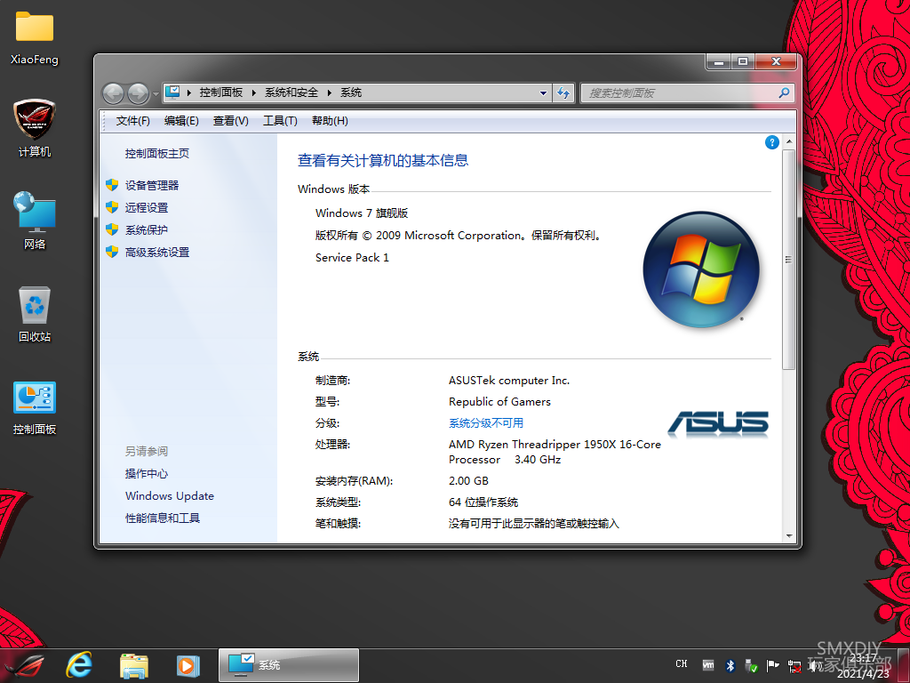
Task: Select 控制面板 in the address breadcrumb
Action: [221, 92]
